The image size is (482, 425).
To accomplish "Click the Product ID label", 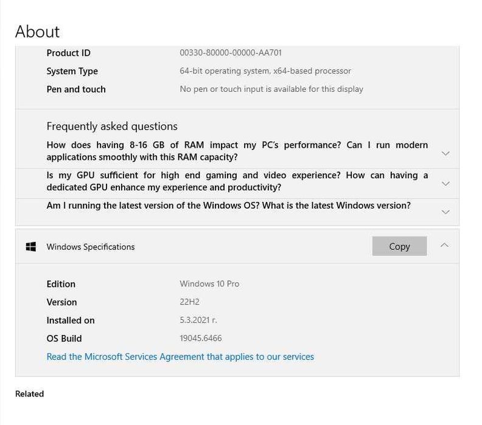I will click(69, 53).
